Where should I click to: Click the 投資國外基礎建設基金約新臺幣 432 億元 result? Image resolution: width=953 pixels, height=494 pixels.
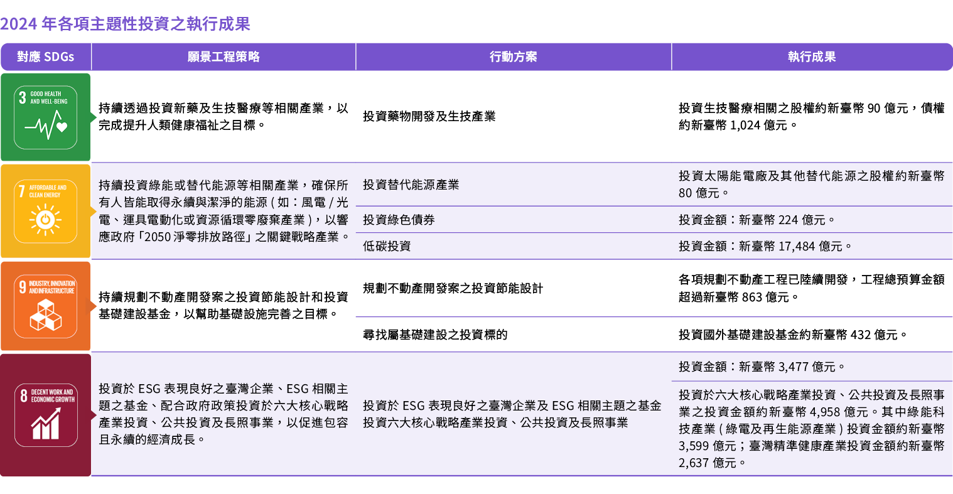pos(794,335)
